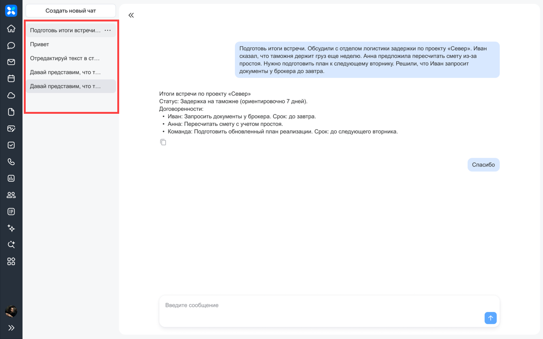Open the AI sparkle icon in sidebar
The image size is (543, 339).
point(11,228)
